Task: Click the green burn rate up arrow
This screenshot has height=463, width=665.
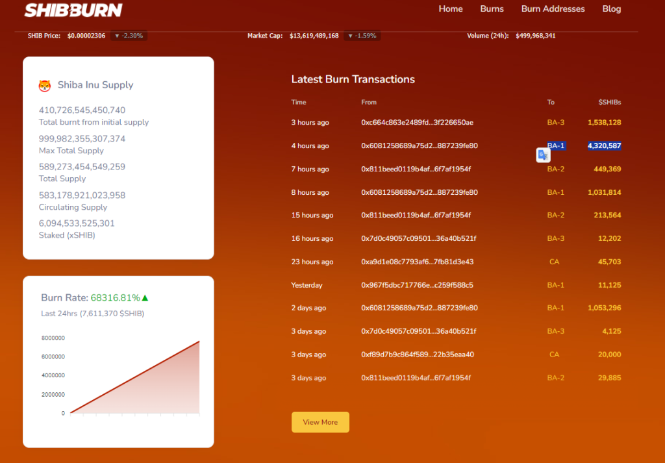Action: coord(145,298)
